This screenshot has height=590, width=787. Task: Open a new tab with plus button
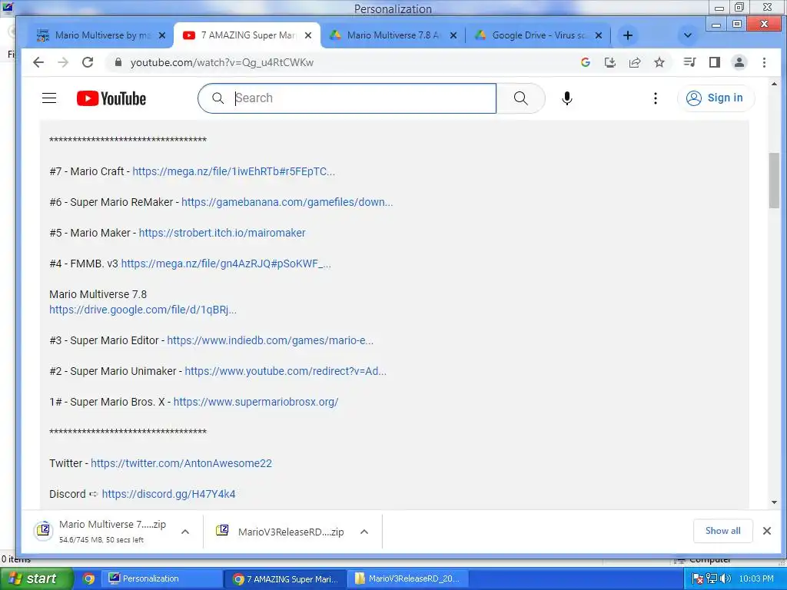(x=627, y=35)
